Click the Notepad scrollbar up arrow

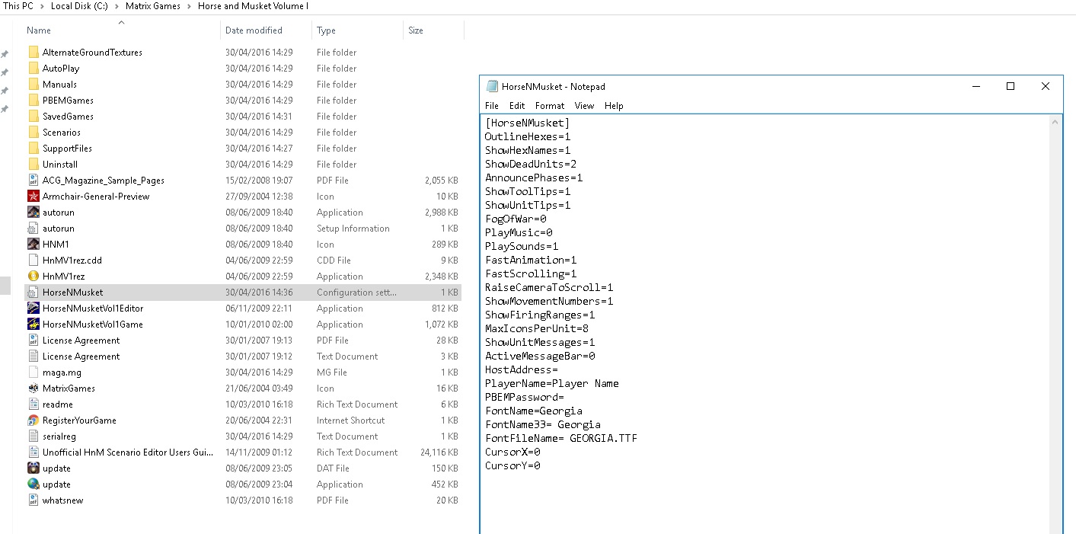pyautogui.click(x=1055, y=122)
